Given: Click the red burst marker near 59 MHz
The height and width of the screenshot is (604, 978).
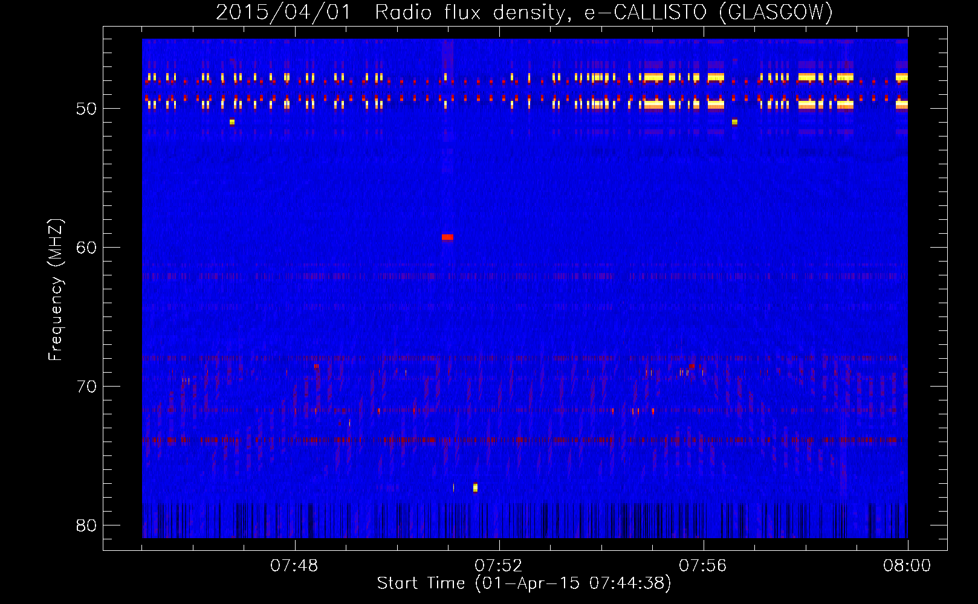Looking at the screenshot, I should click(447, 237).
